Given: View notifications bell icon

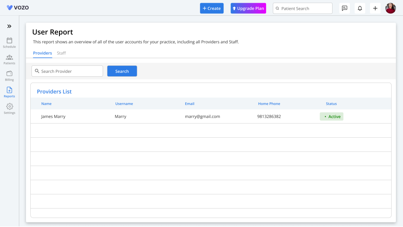Looking at the screenshot, I should click(360, 8).
